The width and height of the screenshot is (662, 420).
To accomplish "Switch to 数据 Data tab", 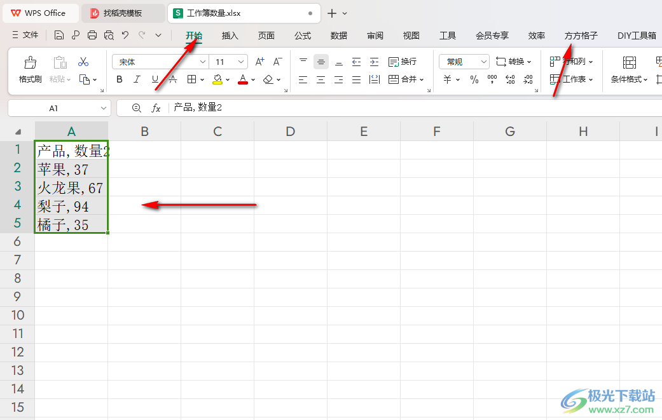I will (x=339, y=36).
